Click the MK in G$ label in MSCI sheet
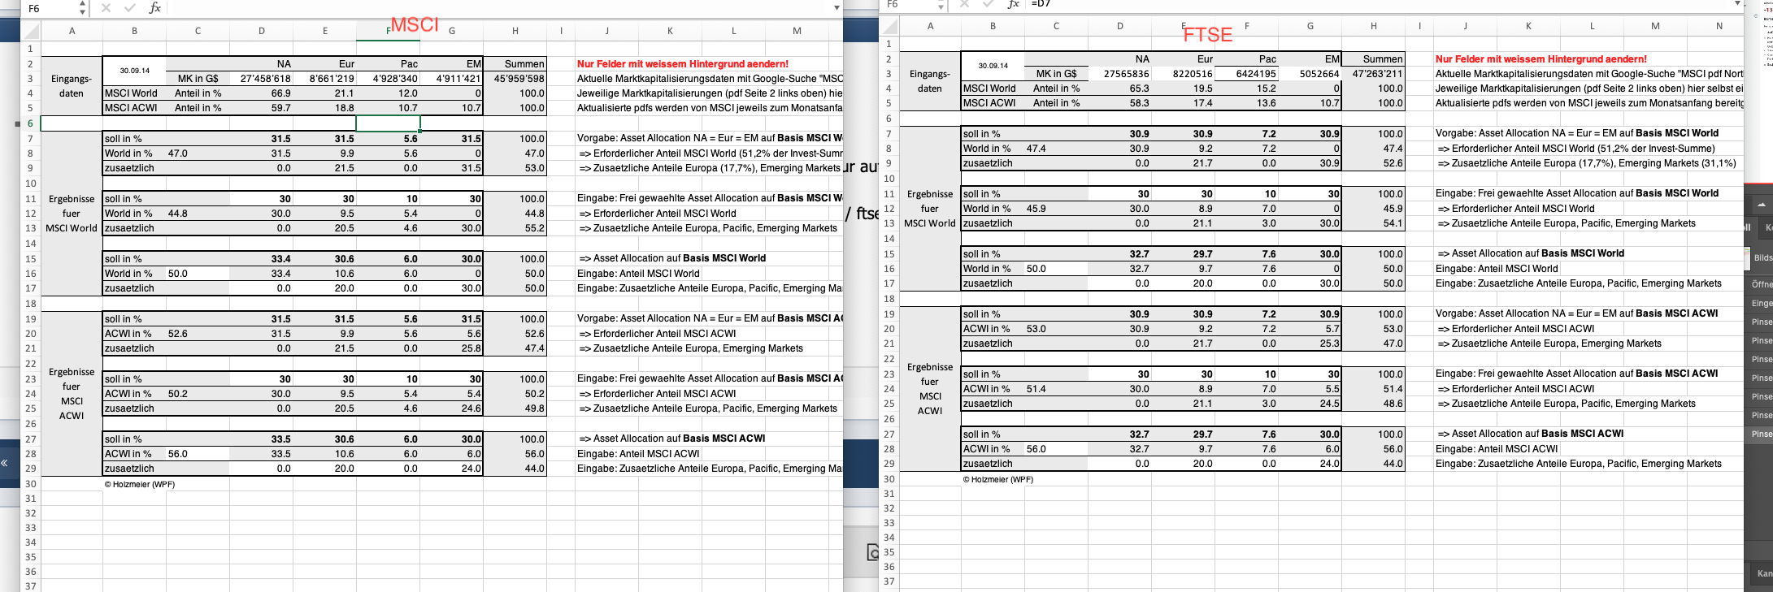 198,79
